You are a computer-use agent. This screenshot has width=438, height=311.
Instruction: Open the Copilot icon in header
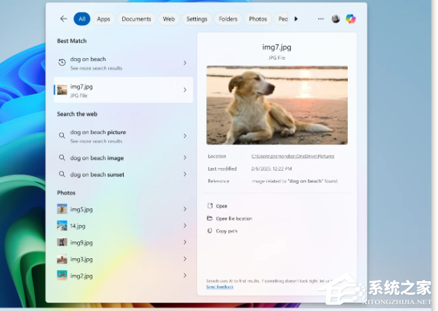click(351, 19)
